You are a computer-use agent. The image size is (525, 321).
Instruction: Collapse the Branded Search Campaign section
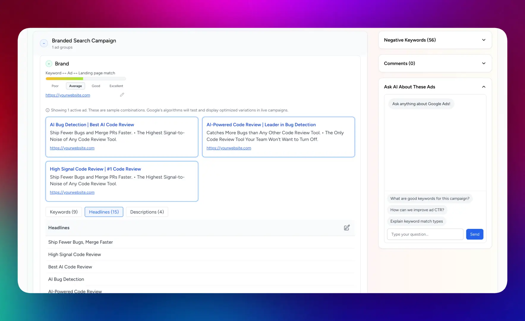(x=44, y=43)
